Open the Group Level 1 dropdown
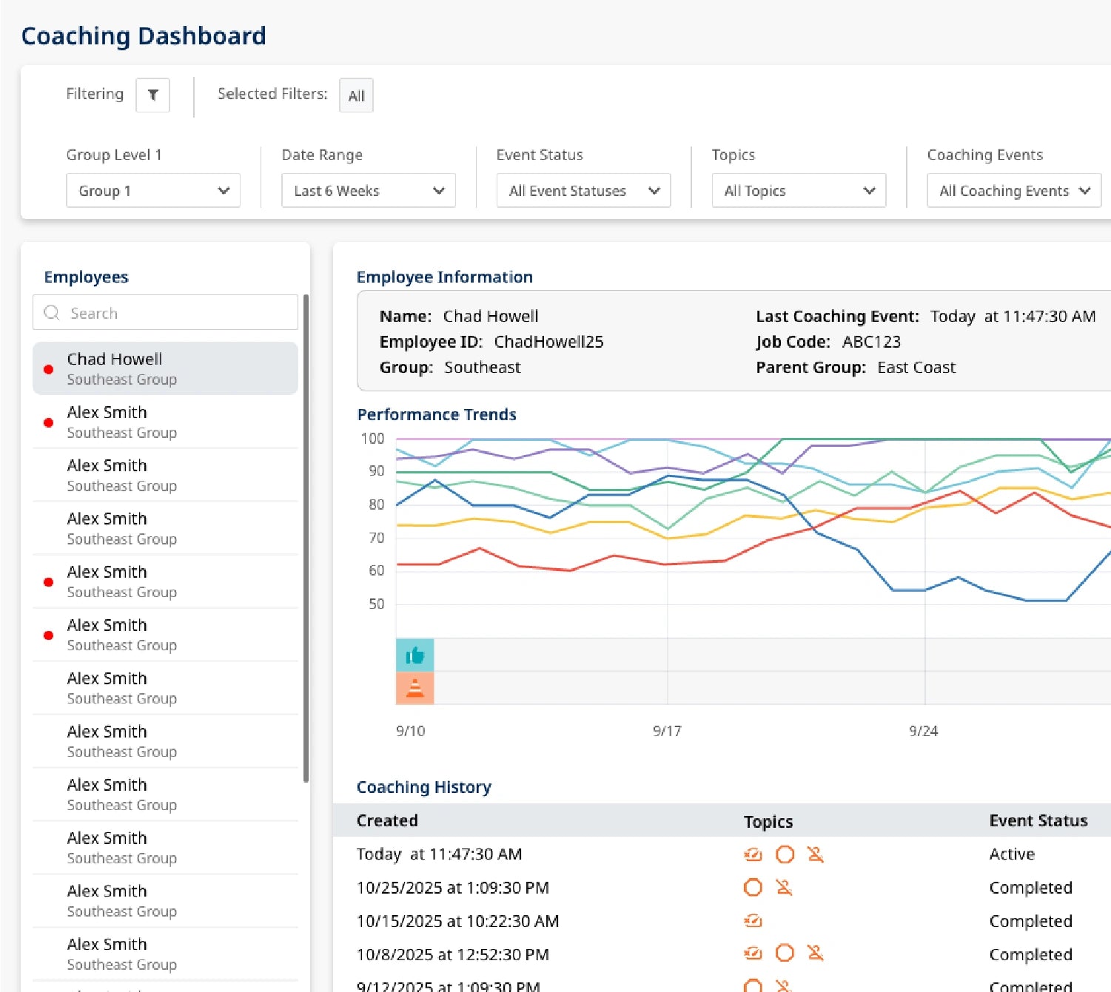 [x=153, y=191]
